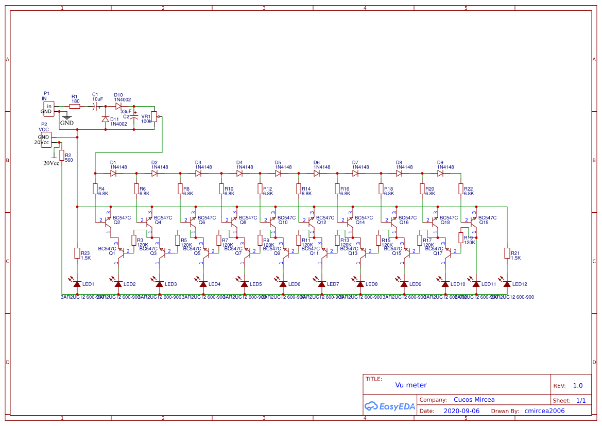Select the P2 VCC connector block
The height and width of the screenshot is (426, 602).
pyautogui.click(x=46, y=140)
